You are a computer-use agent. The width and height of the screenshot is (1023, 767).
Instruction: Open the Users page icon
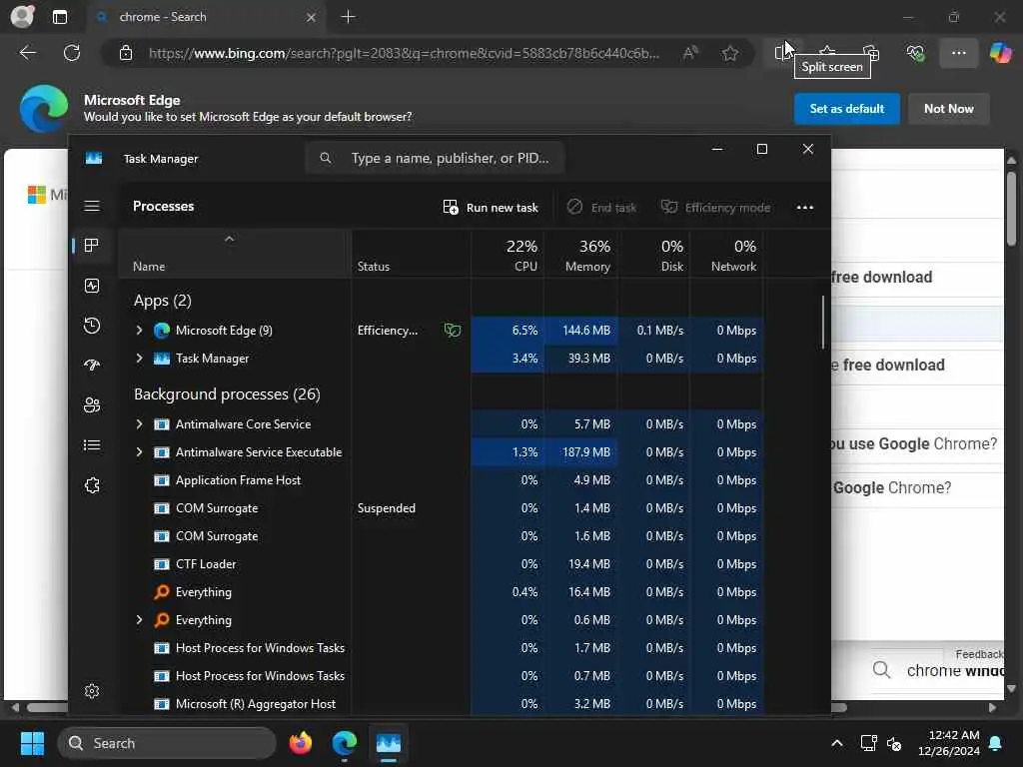pos(92,405)
